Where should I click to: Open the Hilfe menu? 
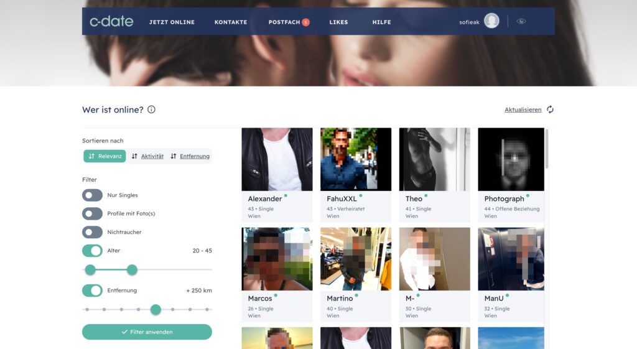tap(381, 22)
